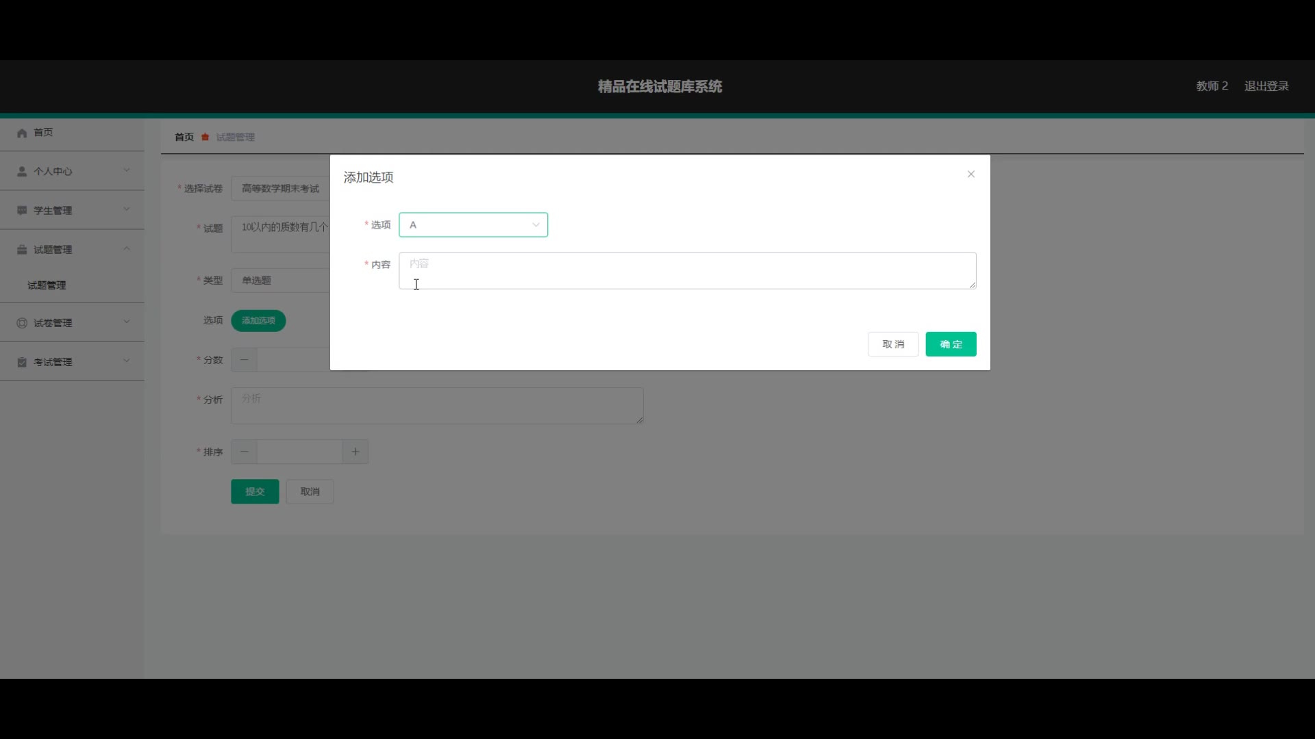The image size is (1315, 739).
Task: Focus the 内容 text area
Action: [686, 271]
